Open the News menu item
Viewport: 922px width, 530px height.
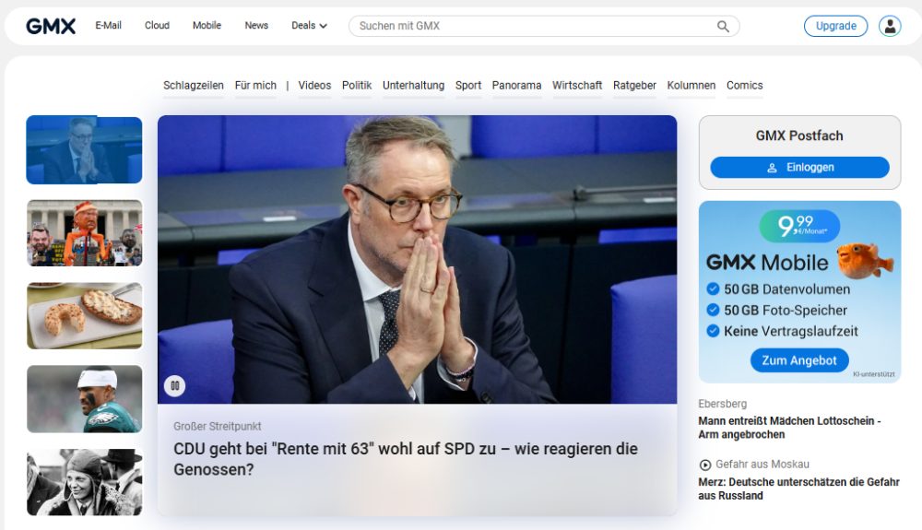(x=256, y=25)
